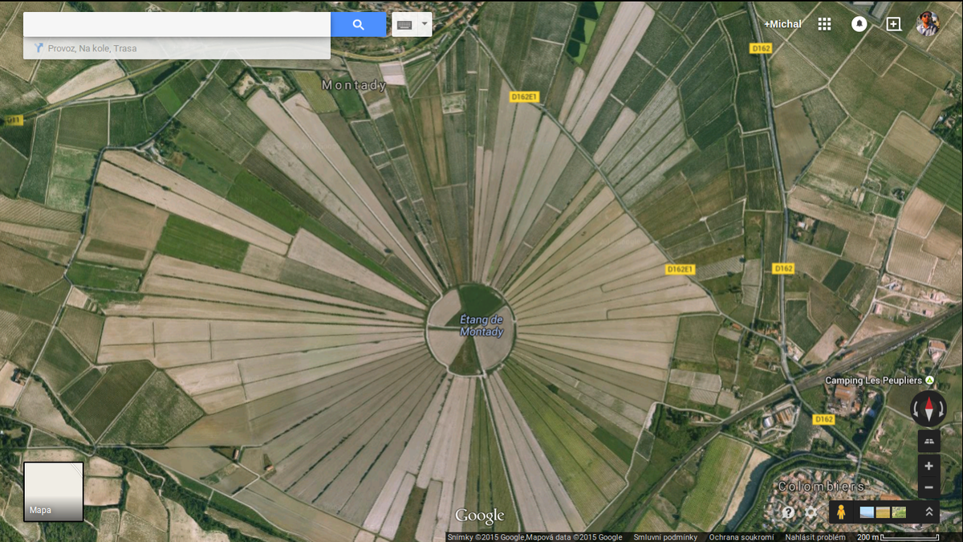
Task: Expand the keyboard input method dropdown arrow
Action: [x=425, y=25]
